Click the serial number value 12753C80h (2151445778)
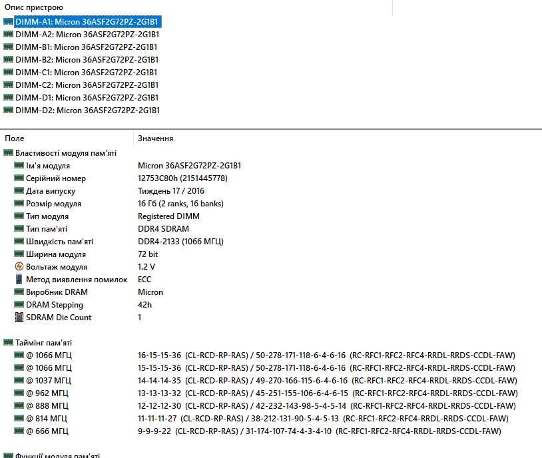 (183, 178)
